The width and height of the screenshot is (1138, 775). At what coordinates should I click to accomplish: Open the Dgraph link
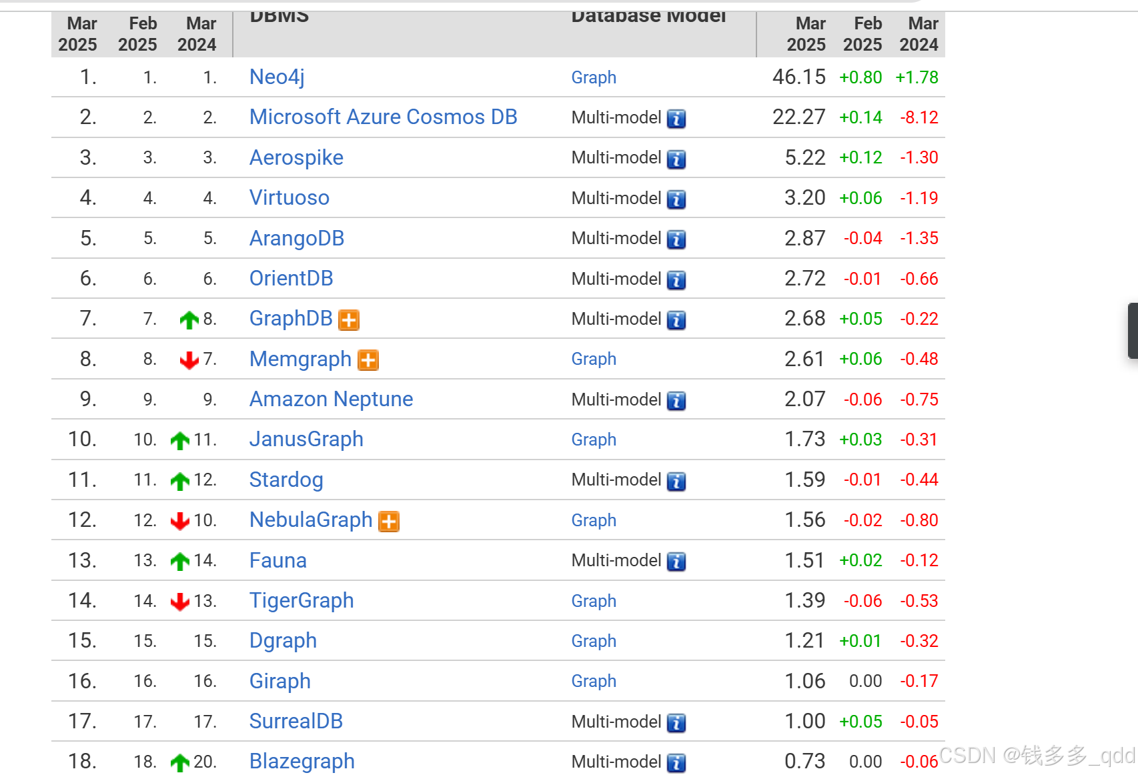(283, 641)
